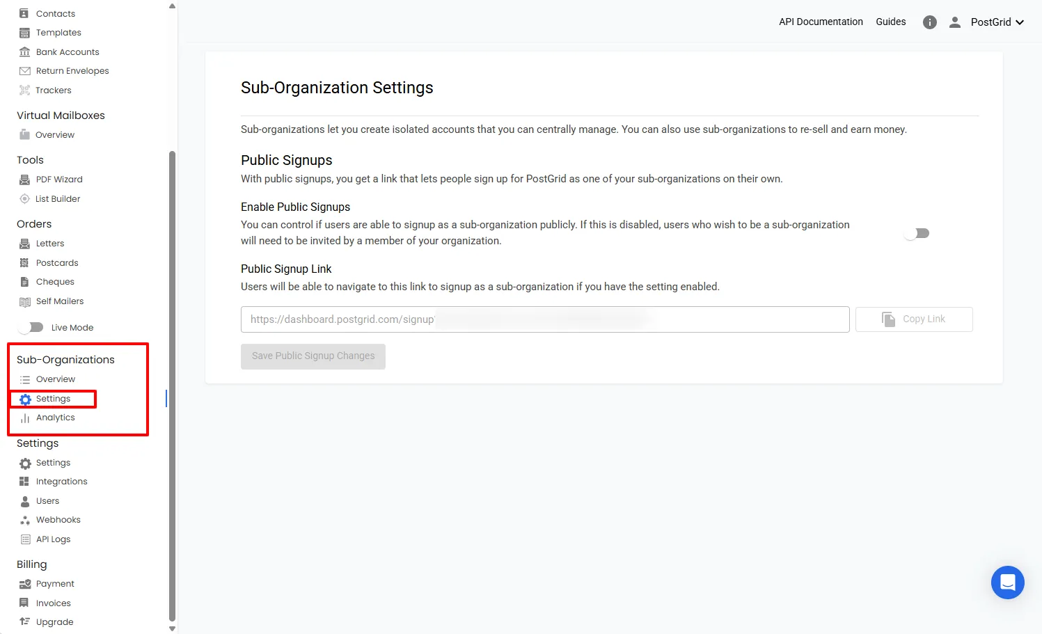Expand the PostGrid account dropdown
The image size is (1042, 634).
[x=997, y=22]
